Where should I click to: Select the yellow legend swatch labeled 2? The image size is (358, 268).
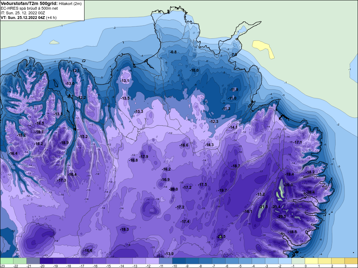pos(338,261)
